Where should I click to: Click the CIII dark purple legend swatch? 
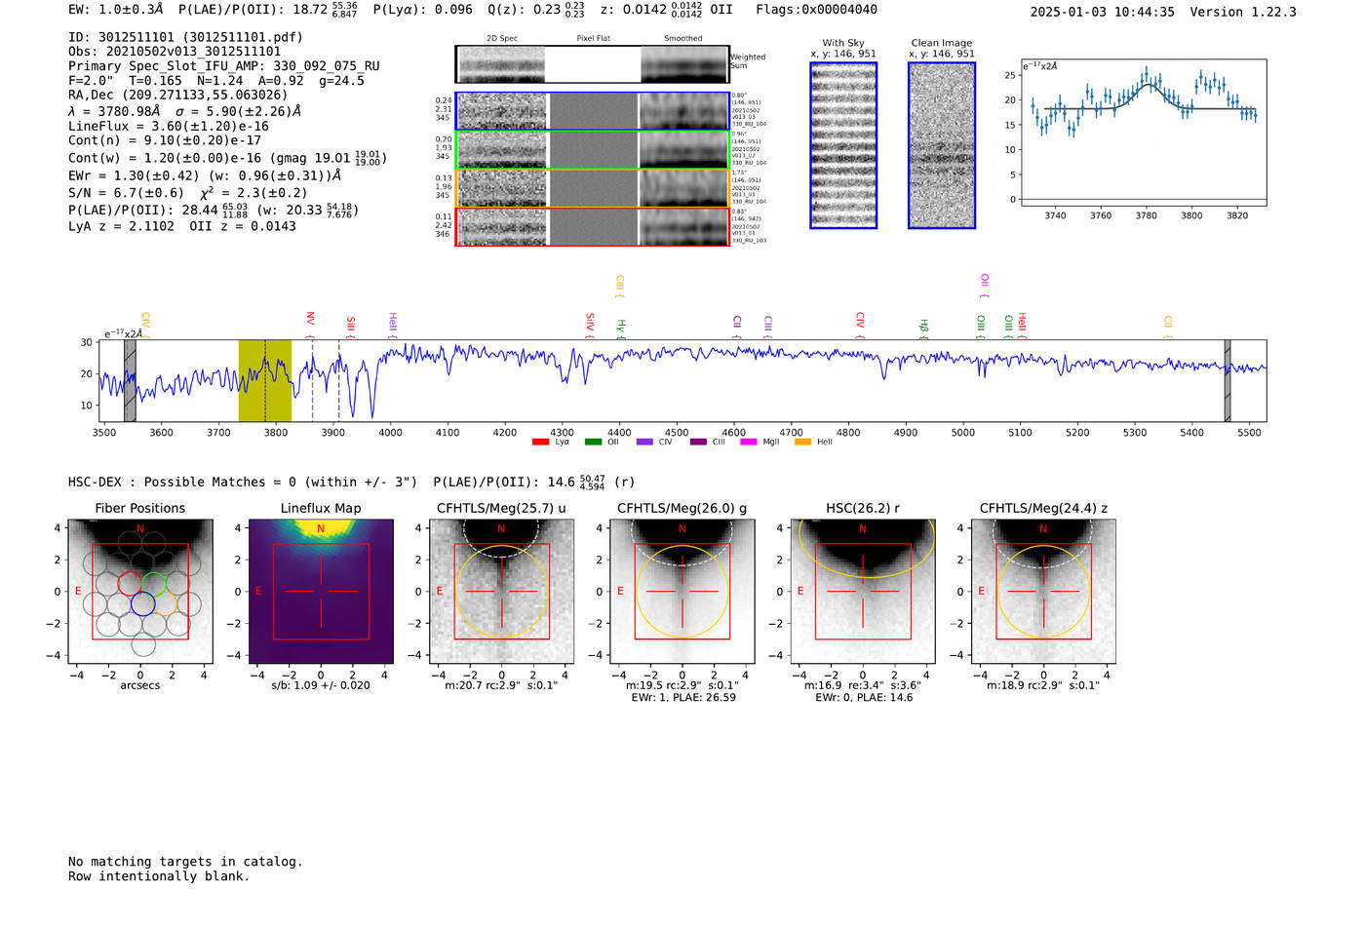[697, 443]
